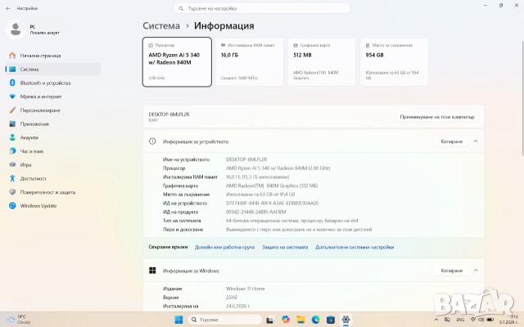Launch Copilot from the taskbar
Viewport: 524px width, 327px height.
[286, 320]
